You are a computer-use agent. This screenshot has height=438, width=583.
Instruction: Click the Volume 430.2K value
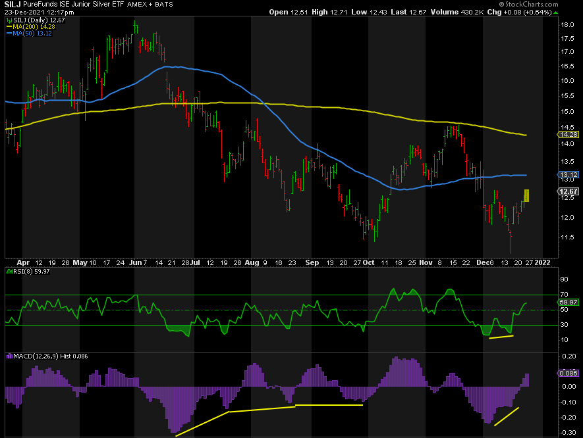457,12
